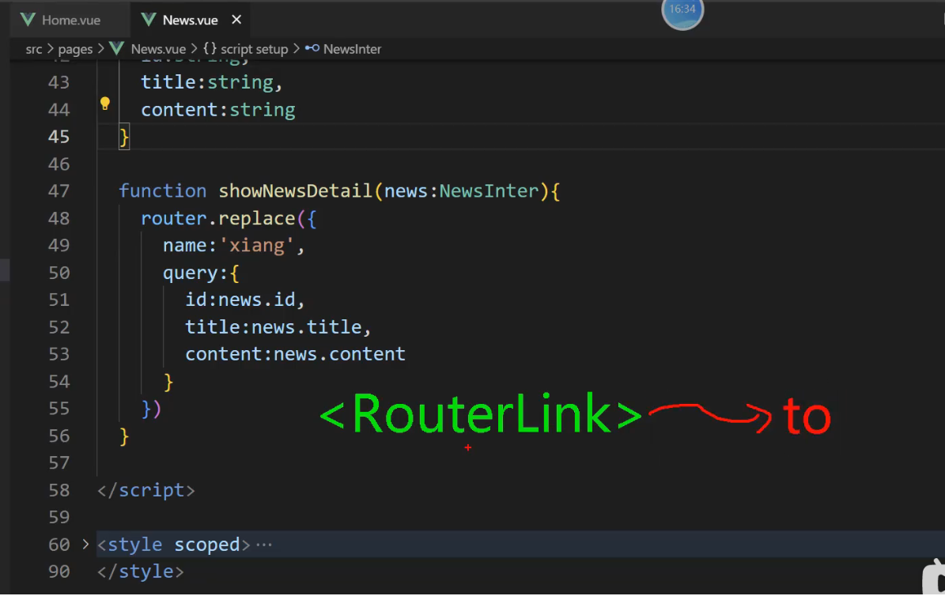The image size is (945, 596).
Task: Click the 'function' keyword on line 47
Action: (163, 191)
